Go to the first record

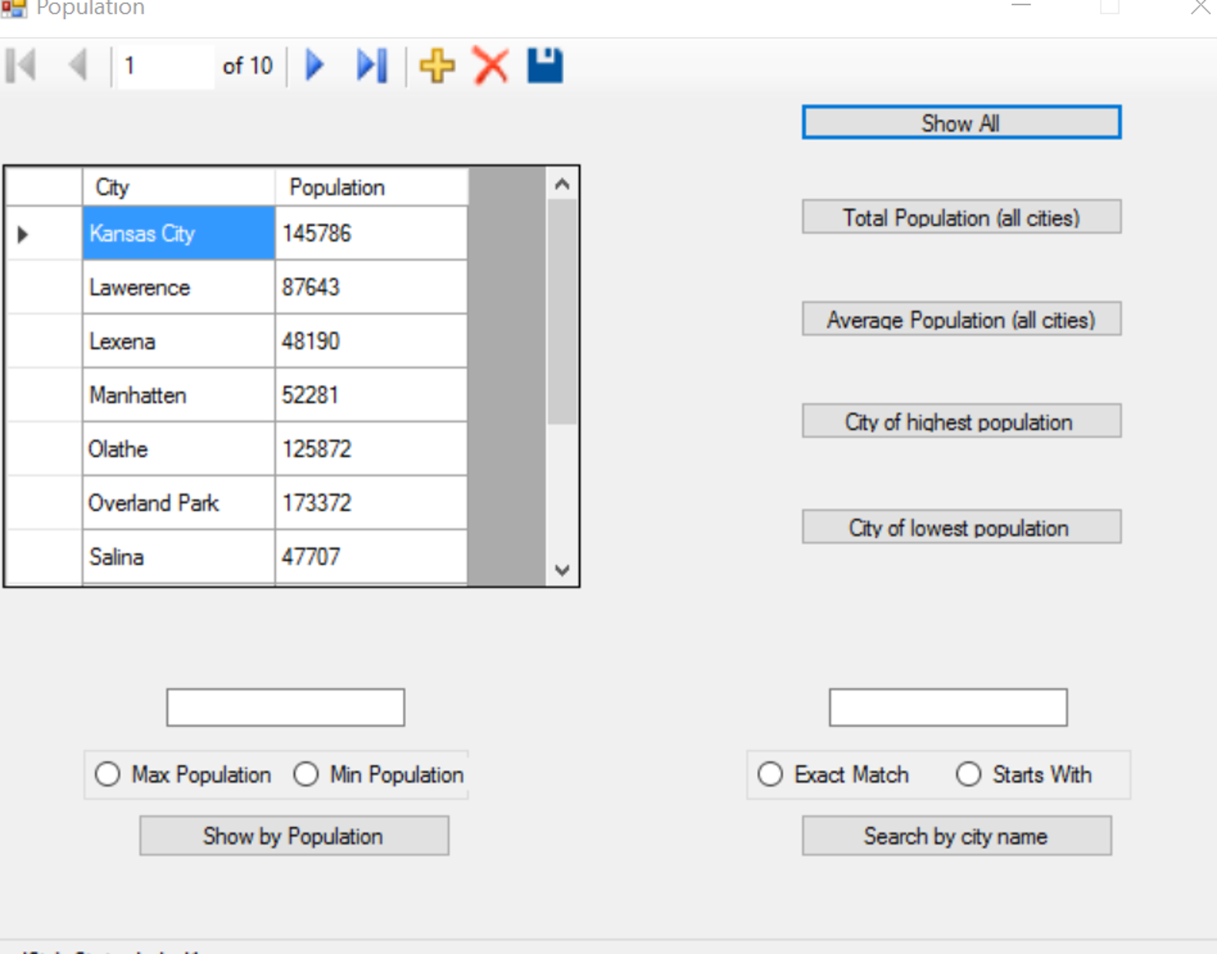point(21,65)
